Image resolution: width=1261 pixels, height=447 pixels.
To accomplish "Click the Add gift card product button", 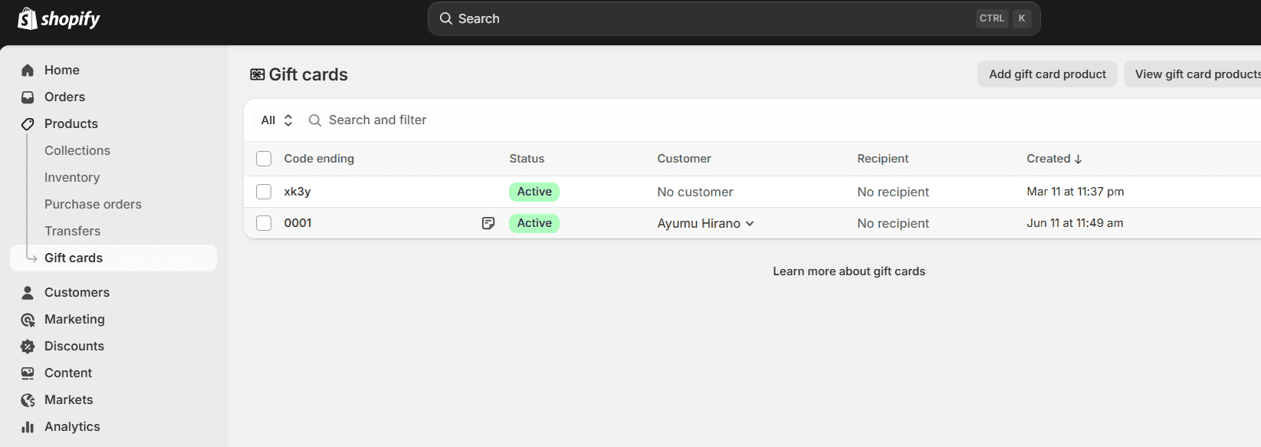I will pyautogui.click(x=1047, y=74).
